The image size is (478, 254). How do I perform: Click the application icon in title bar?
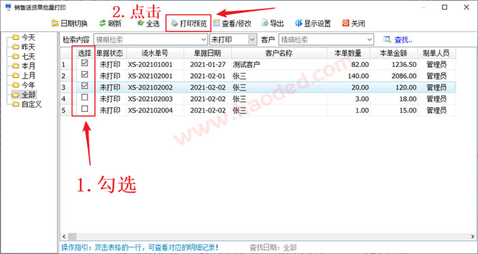pos(8,8)
